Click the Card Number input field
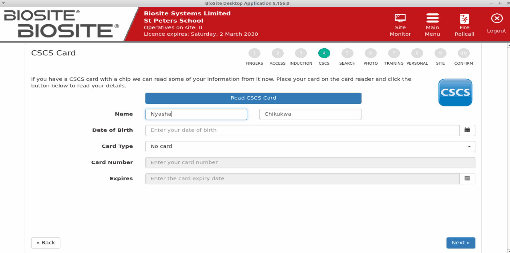510x253 pixels. (x=310, y=163)
